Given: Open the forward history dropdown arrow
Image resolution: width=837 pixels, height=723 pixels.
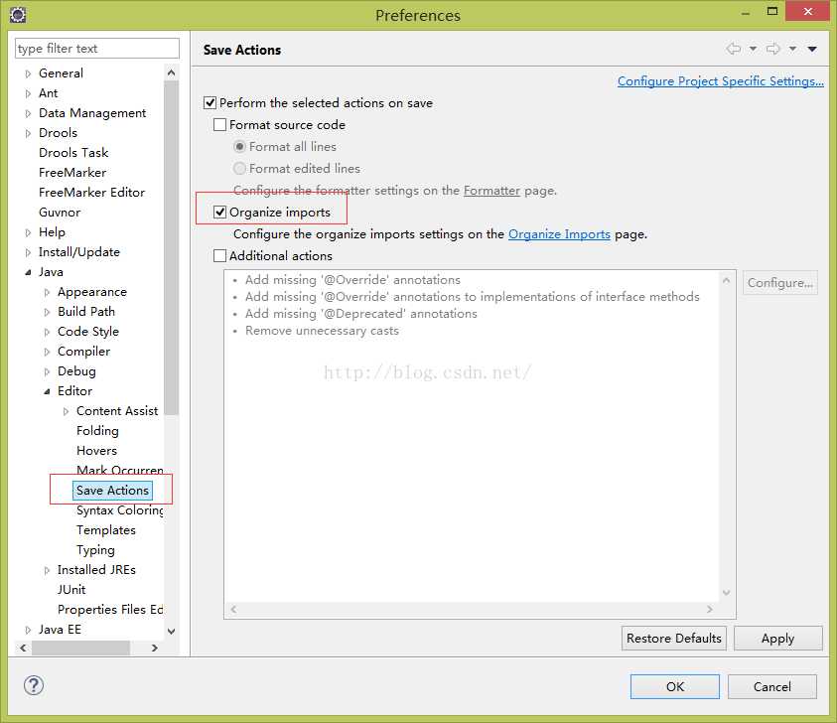Looking at the screenshot, I should [792, 49].
